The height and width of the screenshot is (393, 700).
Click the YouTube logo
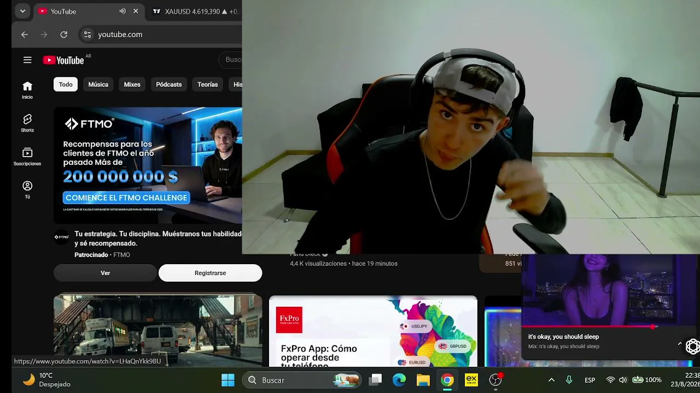(63, 60)
